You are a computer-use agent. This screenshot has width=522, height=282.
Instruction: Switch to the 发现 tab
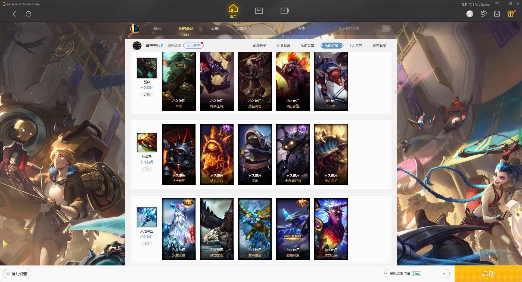click(272, 28)
